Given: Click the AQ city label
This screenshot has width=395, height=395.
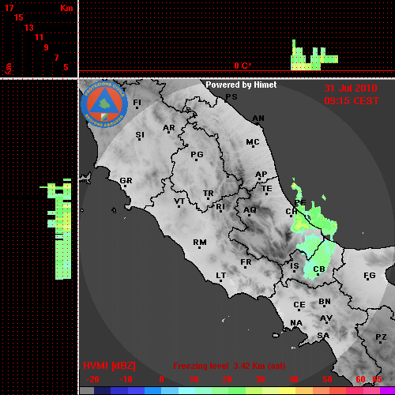Looking at the screenshot, I should coord(250,210).
